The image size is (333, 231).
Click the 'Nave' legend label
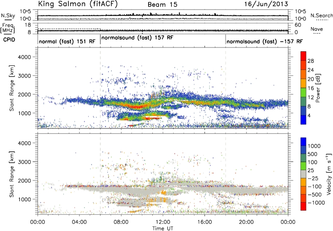[x=317, y=29]
